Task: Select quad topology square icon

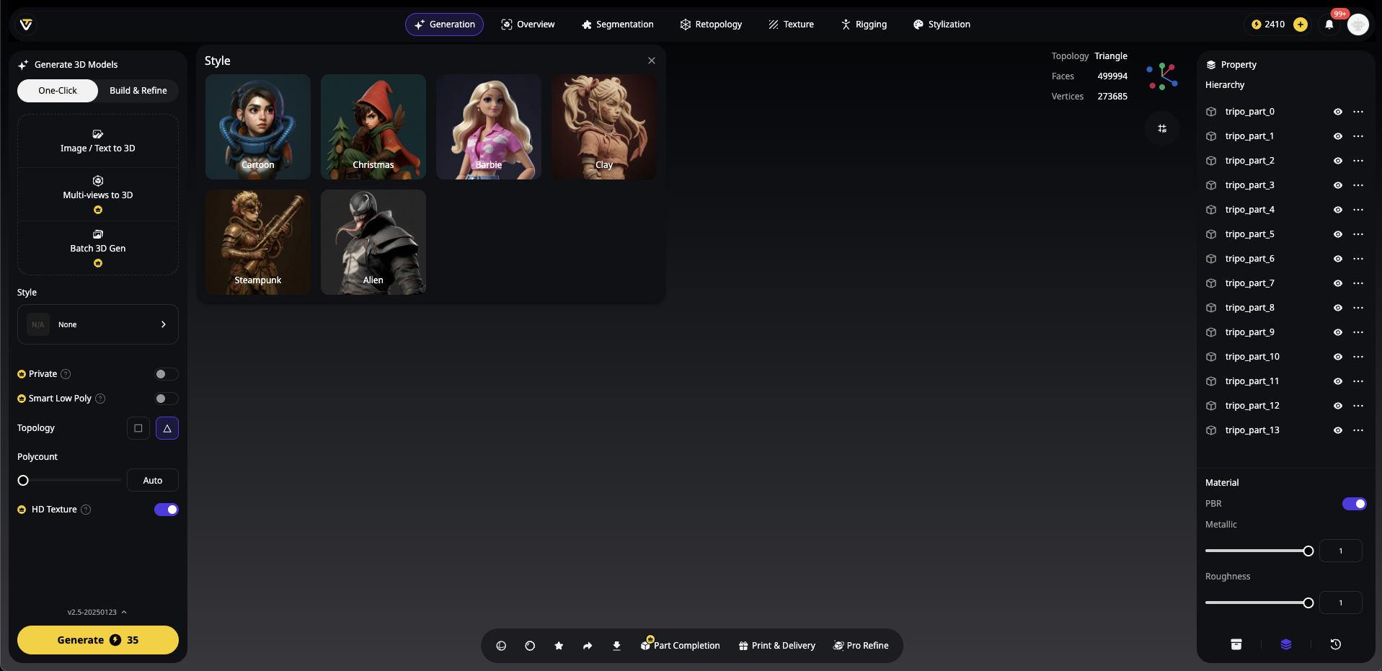Action: 138,428
